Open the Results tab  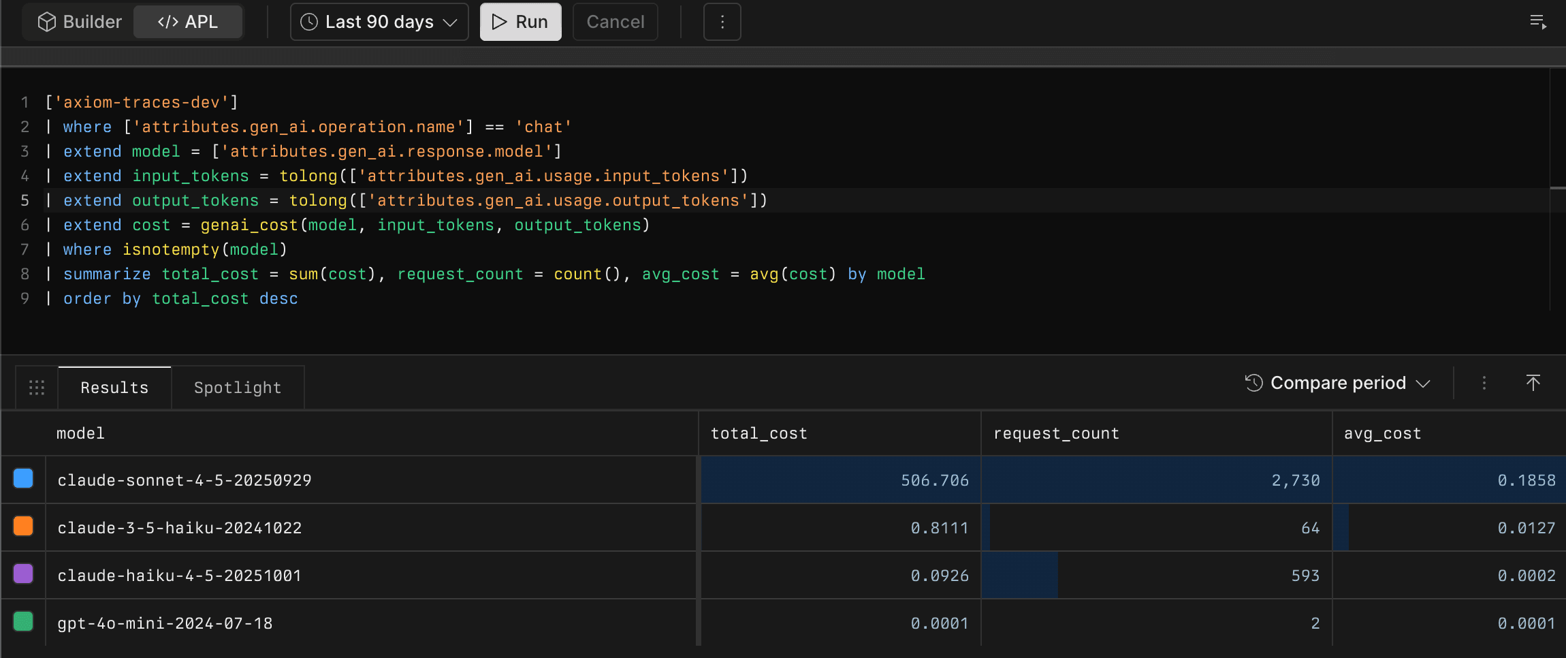114,388
